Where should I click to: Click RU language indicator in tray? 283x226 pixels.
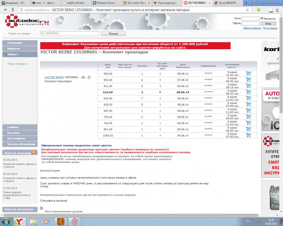tap(248, 221)
